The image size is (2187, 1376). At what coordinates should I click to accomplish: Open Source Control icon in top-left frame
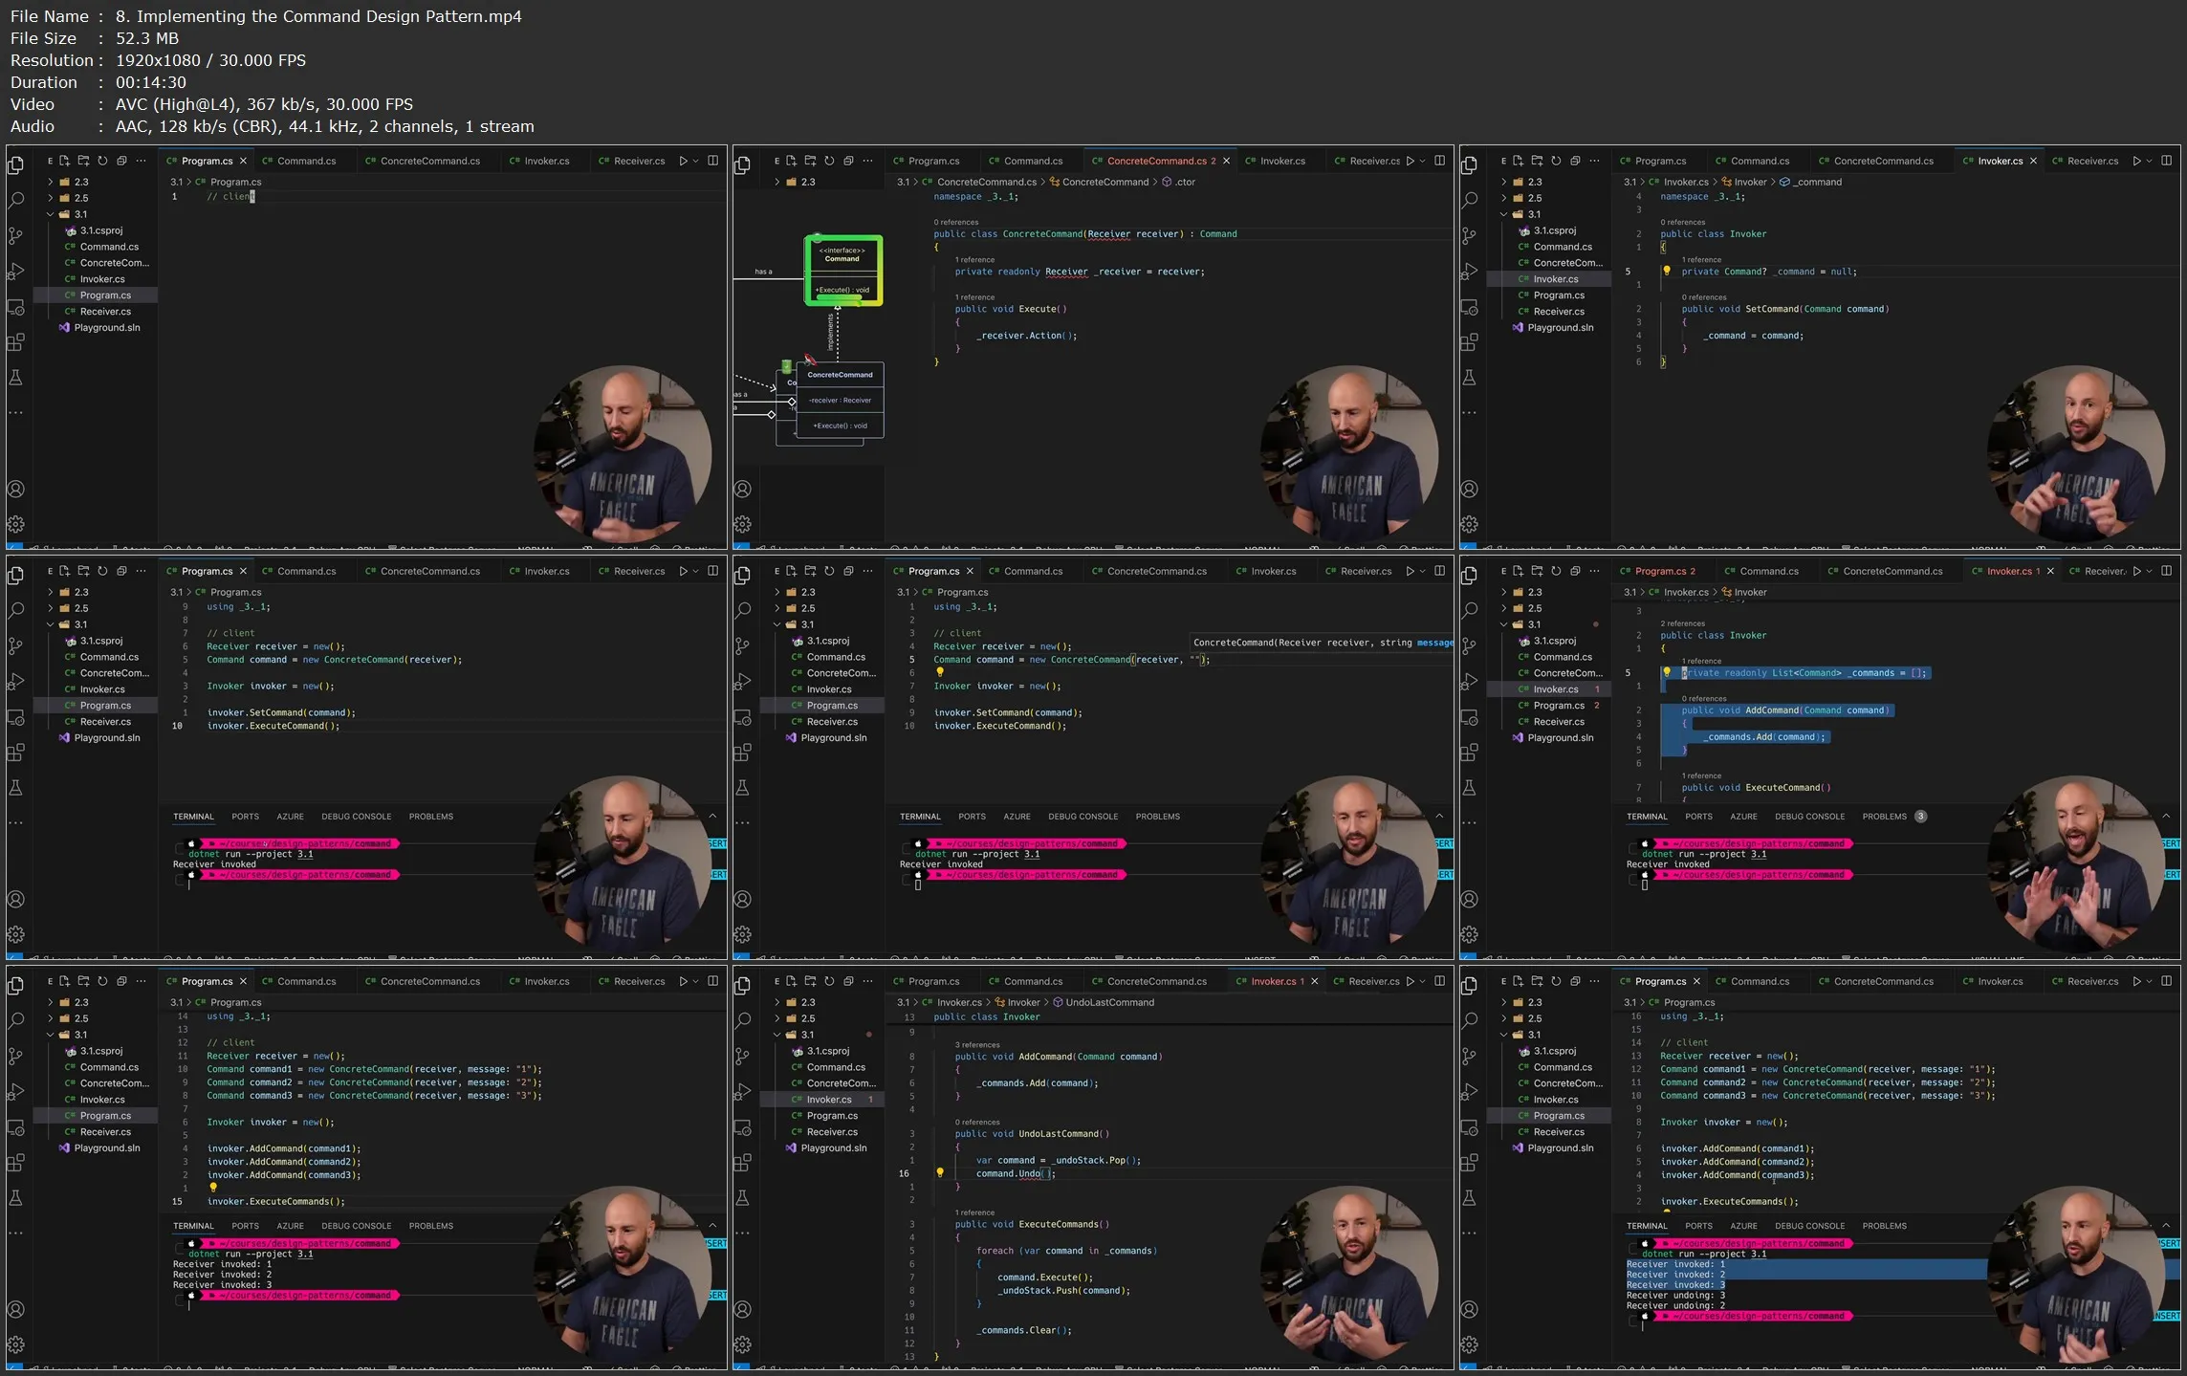15,235
